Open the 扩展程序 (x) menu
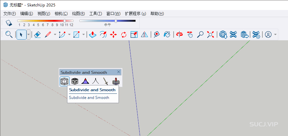Viewport: 288px width, 136px height. pos(135,14)
